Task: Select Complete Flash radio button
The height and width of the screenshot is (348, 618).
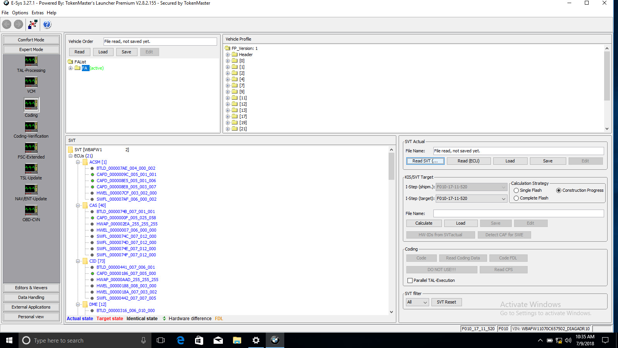Action: [x=516, y=198]
